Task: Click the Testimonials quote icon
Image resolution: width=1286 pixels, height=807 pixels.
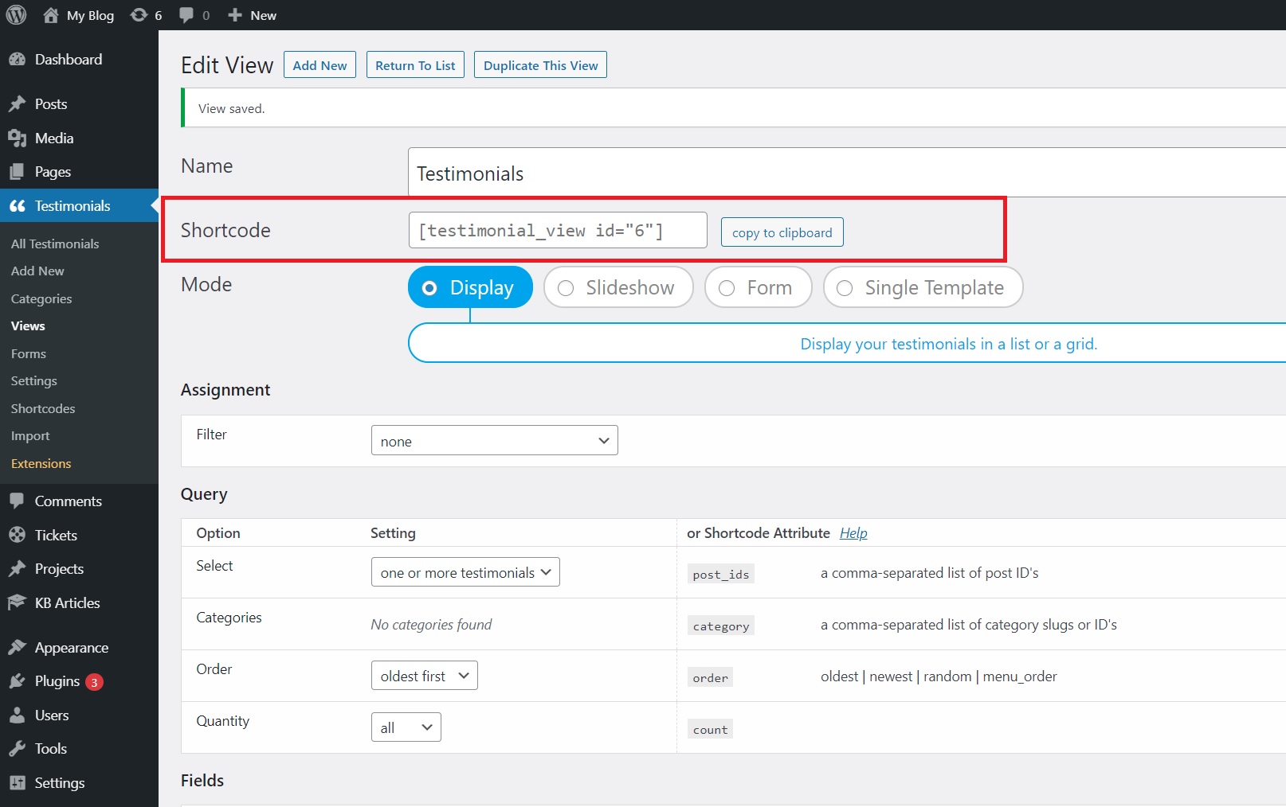Action: pos(17,206)
